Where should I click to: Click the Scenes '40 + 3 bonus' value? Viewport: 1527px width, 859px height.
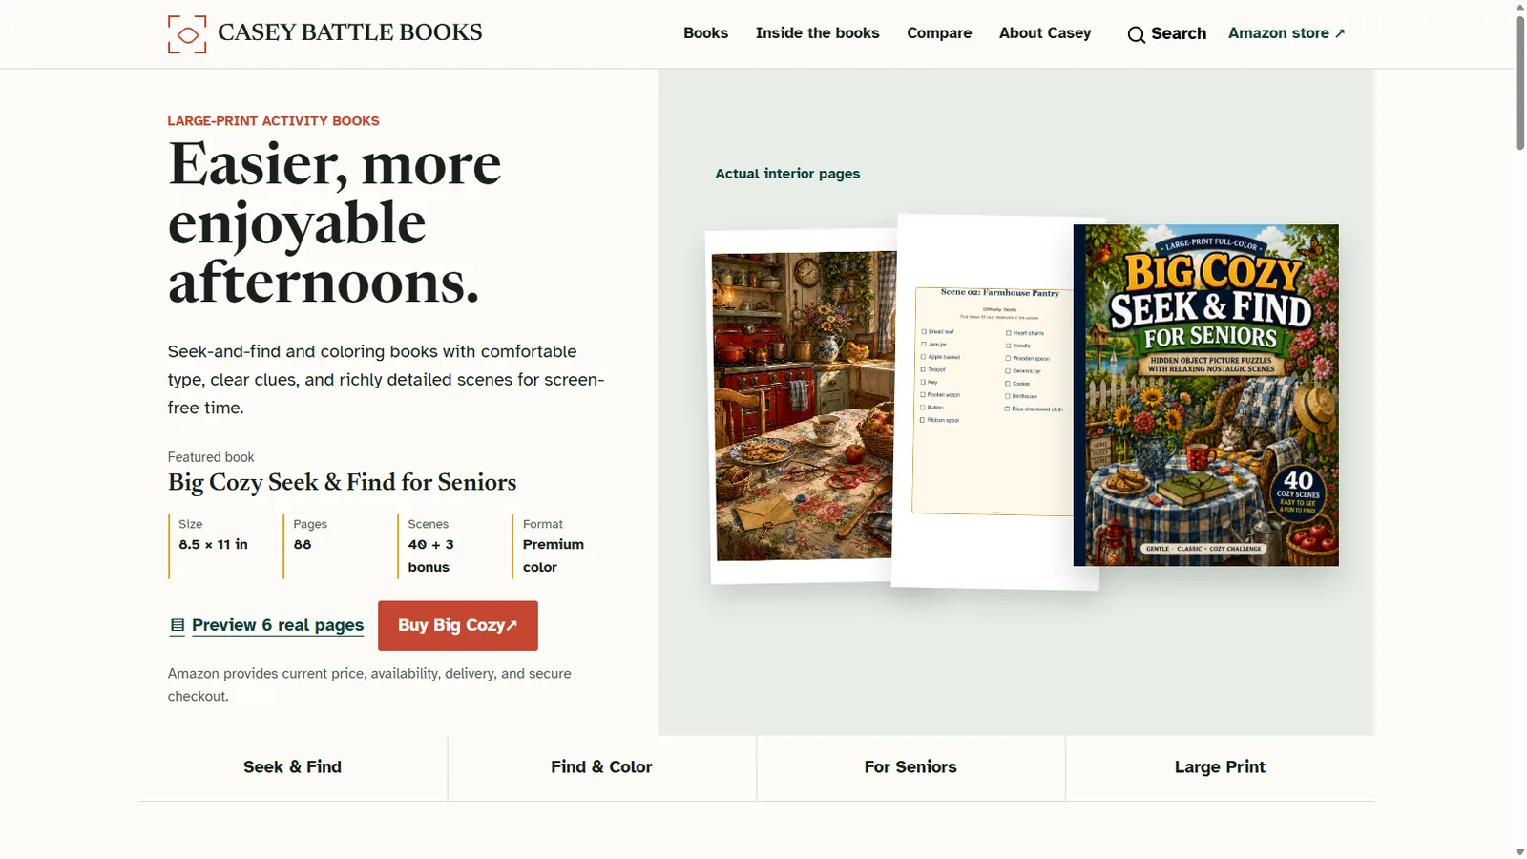(x=430, y=555)
